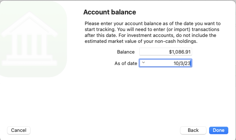Click the bank icon's columns
This screenshot has width=236, height=140.
pyautogui.click(x=29, y=45)
